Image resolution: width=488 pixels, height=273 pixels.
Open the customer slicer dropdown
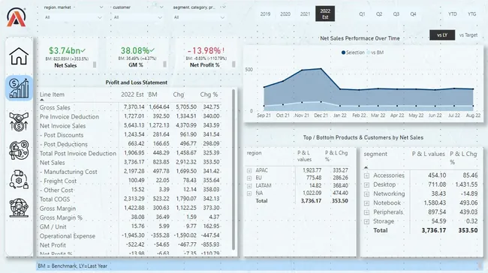pyautogui.click(x=137, y=17)
